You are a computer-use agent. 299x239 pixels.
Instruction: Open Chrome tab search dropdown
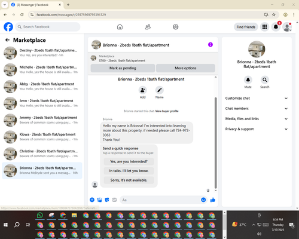click(x=5, y=5)
